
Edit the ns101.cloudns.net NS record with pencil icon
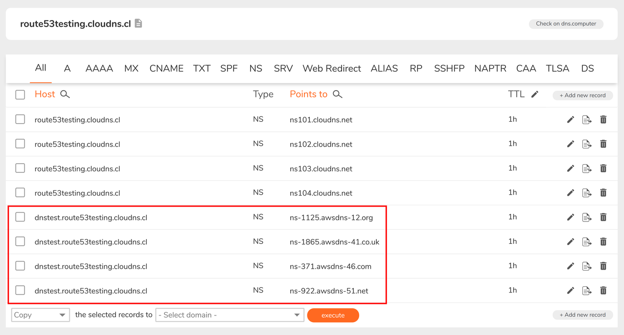click(x=570, y=119)
